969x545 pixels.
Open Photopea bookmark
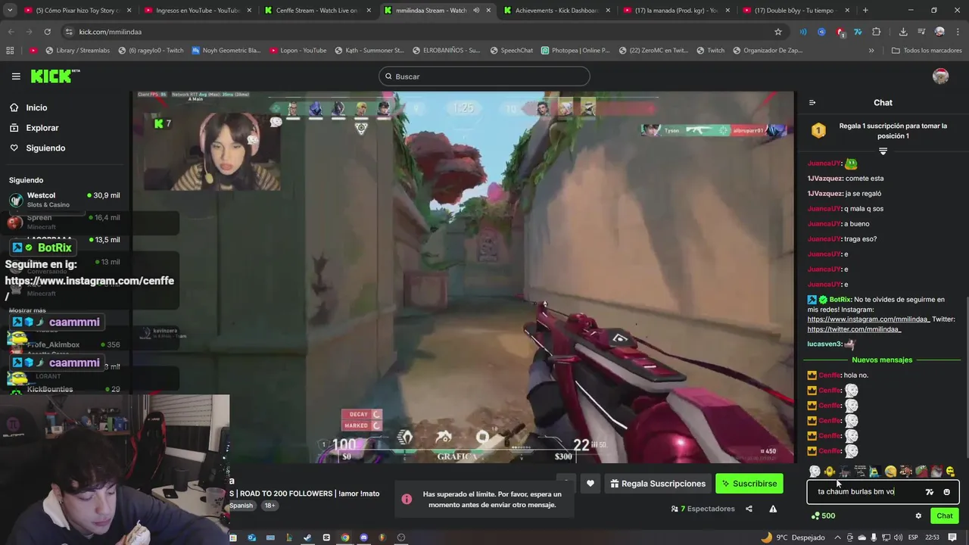click(575, 50)
